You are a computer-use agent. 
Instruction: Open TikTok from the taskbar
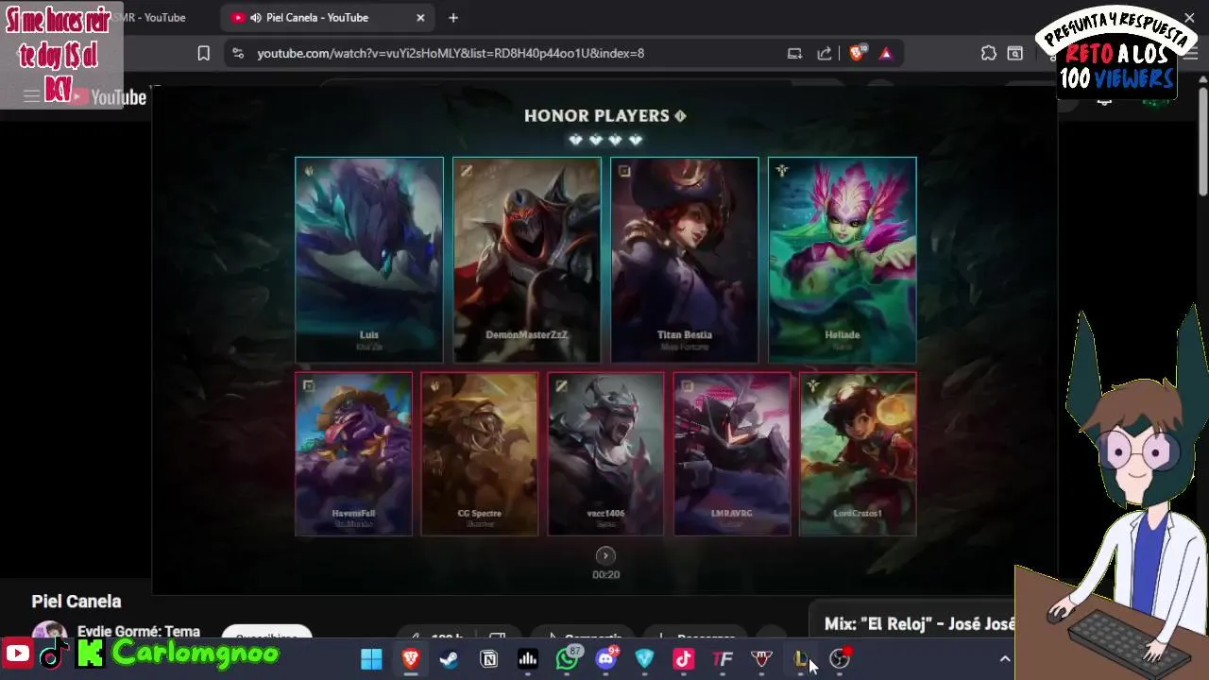684,659
